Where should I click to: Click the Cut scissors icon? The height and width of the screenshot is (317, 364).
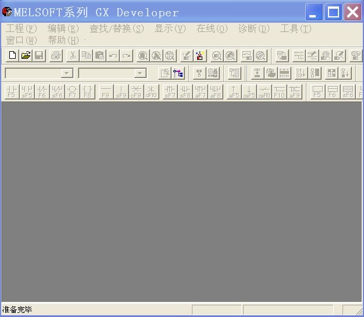[x=73, y=56]
